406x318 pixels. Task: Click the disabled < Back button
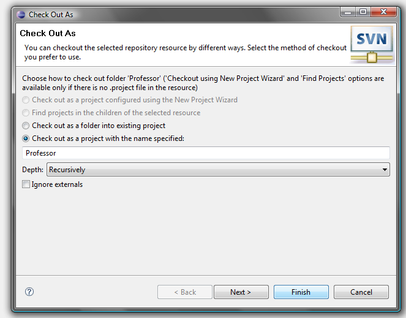coord(185,292)
